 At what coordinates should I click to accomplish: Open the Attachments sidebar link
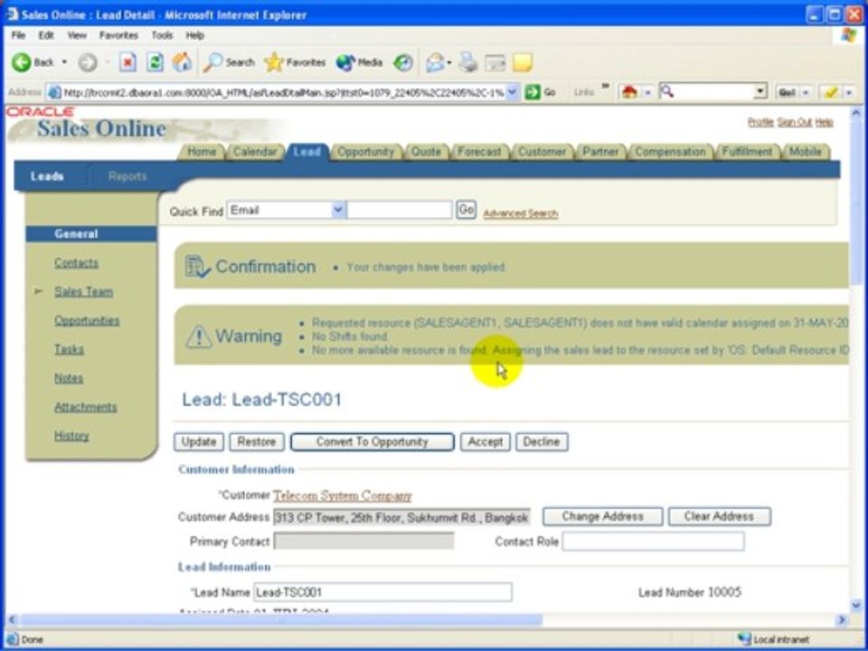(85, 407)
